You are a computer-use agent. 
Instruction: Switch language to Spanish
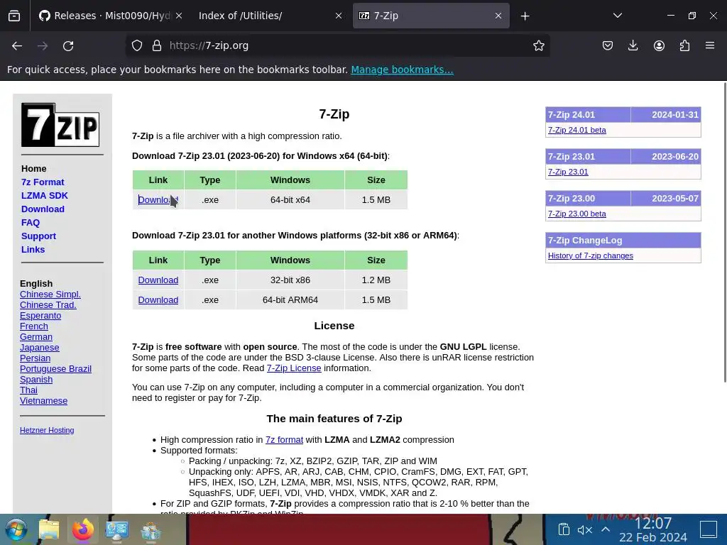pyautogui.click(x=36, y=380)
